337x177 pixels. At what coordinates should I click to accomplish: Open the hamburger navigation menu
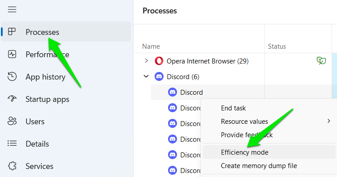coord(12,9)
